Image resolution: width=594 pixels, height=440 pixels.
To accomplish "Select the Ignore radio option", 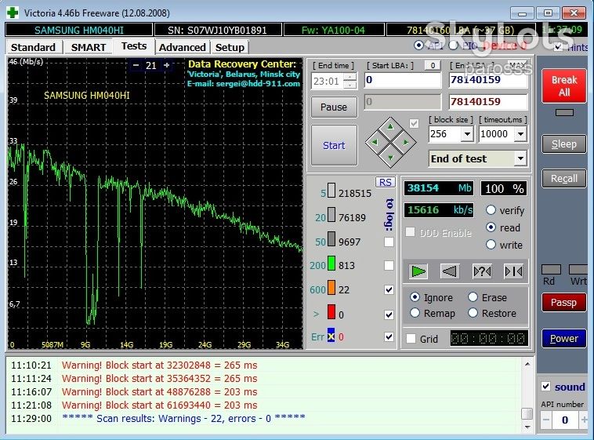I will (x=415, y=297).
